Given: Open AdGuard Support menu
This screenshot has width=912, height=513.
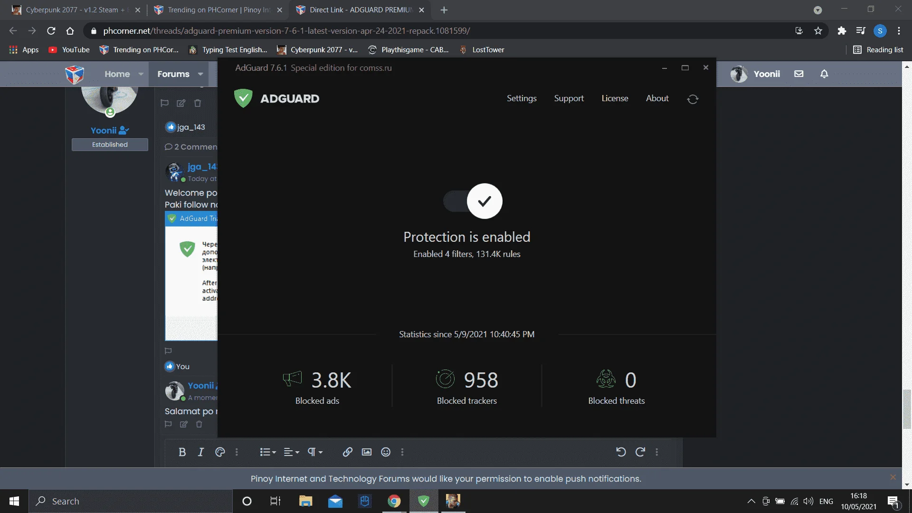Looking at the screenshot, I should coord(569,98).
